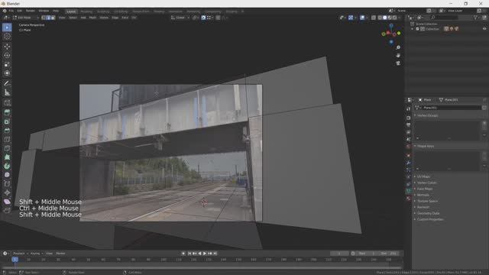Select the Poly Build tool
Image resolution: width=489 pixels, height=275 pixels.
click(x=7, y=157)
